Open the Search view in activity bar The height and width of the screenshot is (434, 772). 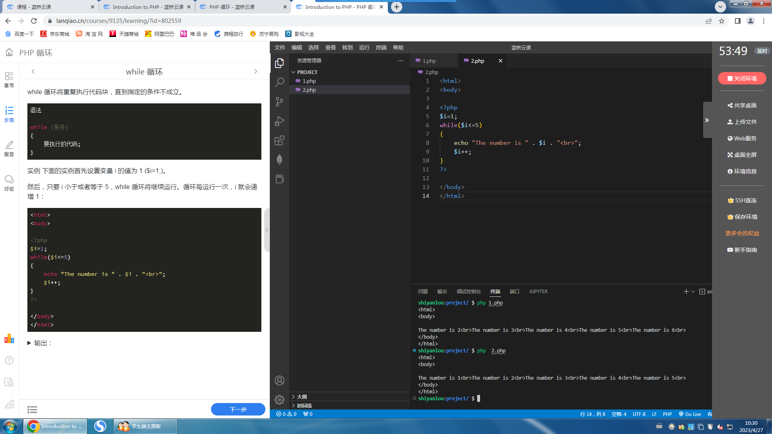[279, 82]
